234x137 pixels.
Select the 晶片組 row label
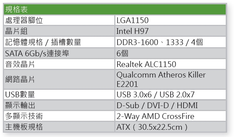click(59, 31)
